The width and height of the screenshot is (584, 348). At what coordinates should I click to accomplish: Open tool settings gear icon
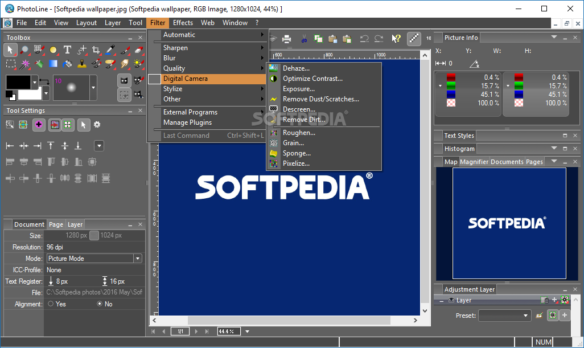[x=97, y=124]
